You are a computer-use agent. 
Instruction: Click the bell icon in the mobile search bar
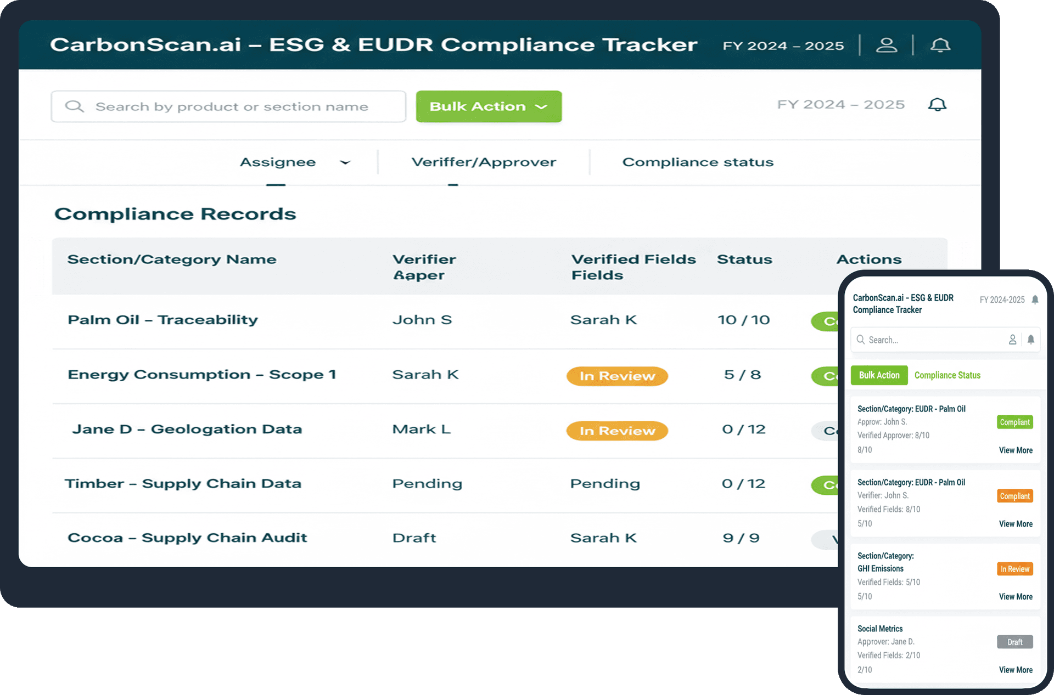point(1031,340)
